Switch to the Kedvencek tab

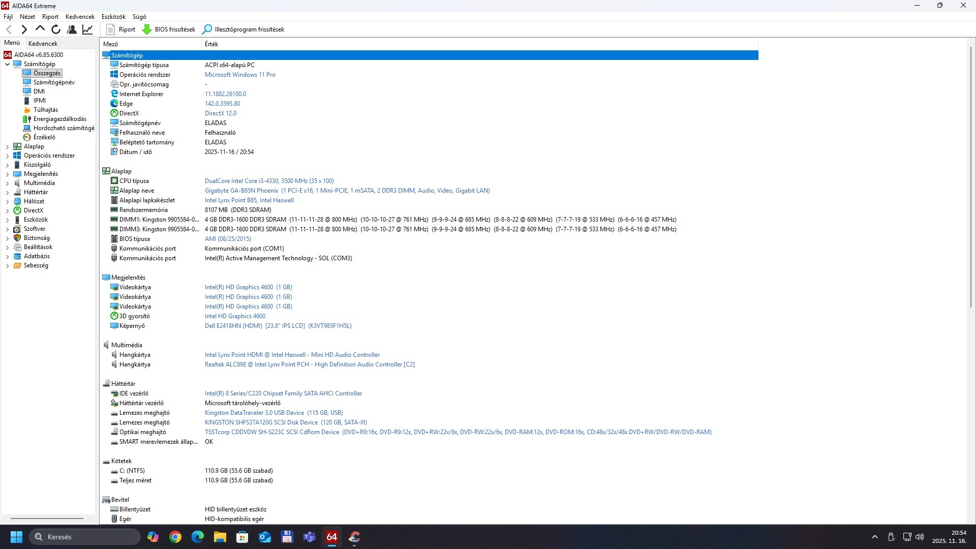click(x=43, y=44)
